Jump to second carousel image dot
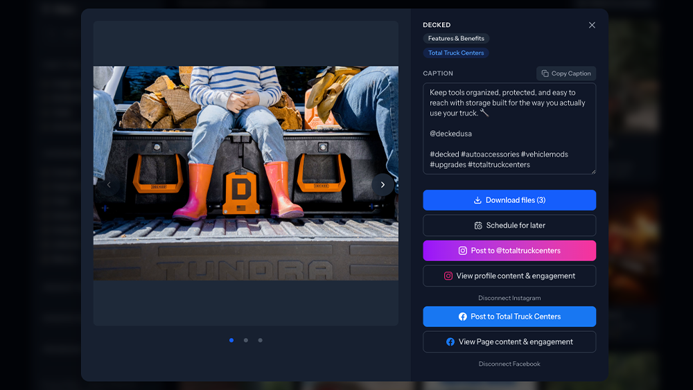 pyautogui.click(x=246, y=340)
